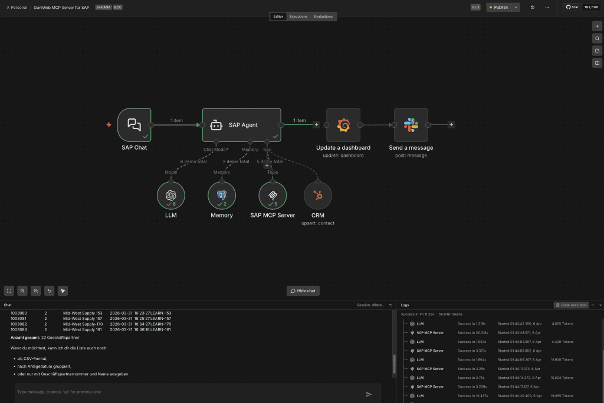Toggle the side panel layout icon
The width and height of the screenshot is (604, 403).
pos(597,63)
